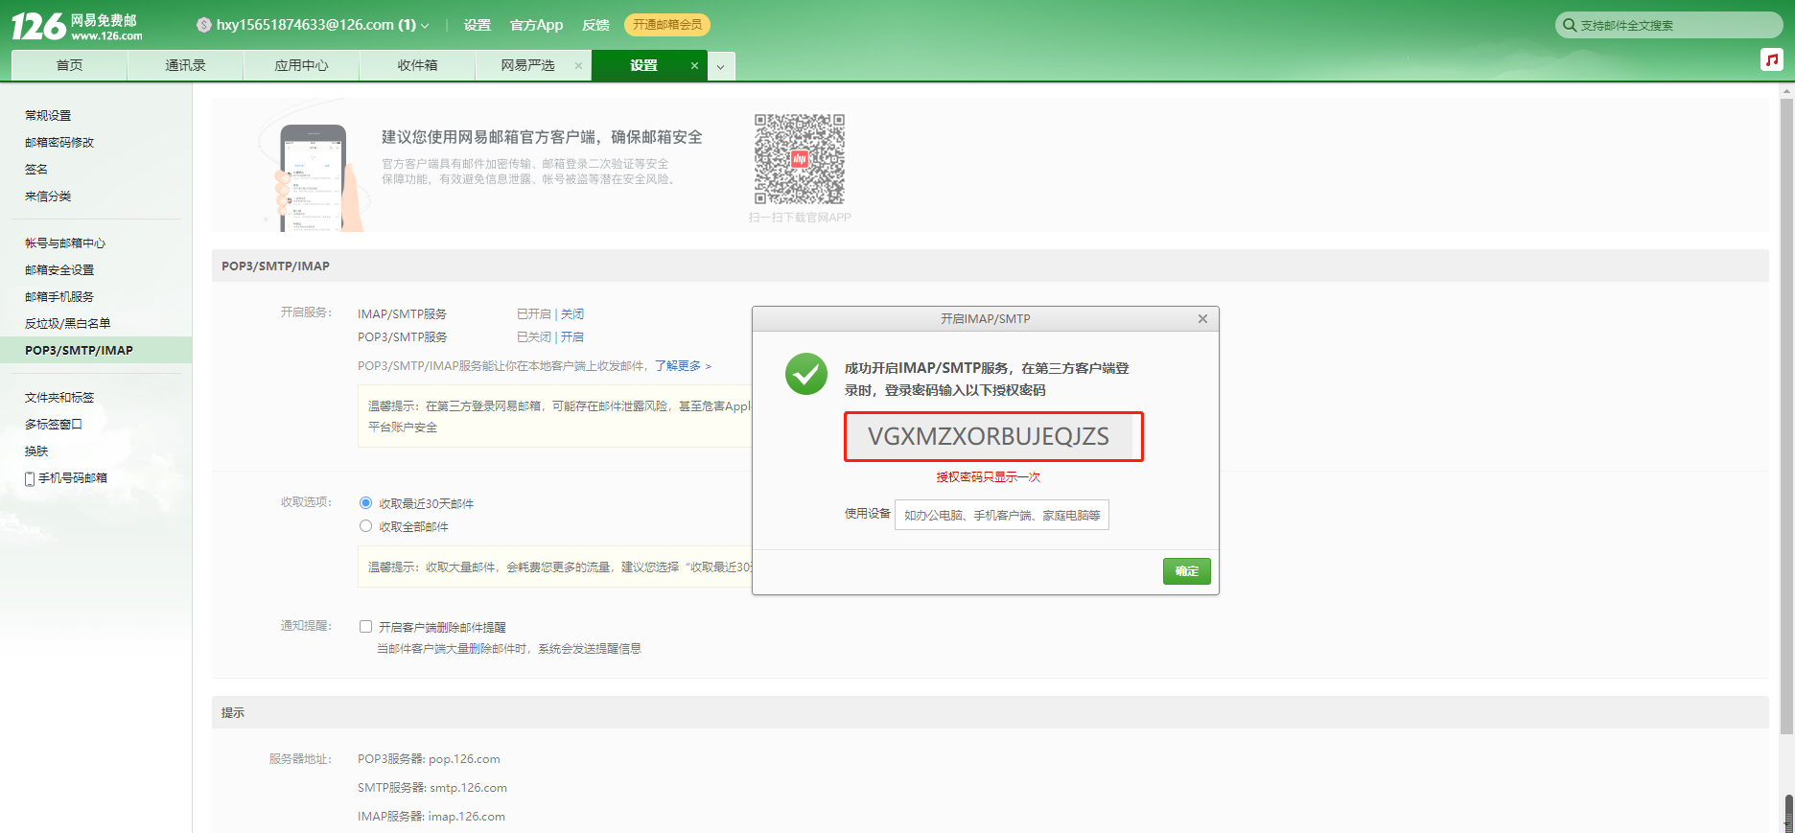
Task: Click the QR code for official app
Action: tap(800, 159)
